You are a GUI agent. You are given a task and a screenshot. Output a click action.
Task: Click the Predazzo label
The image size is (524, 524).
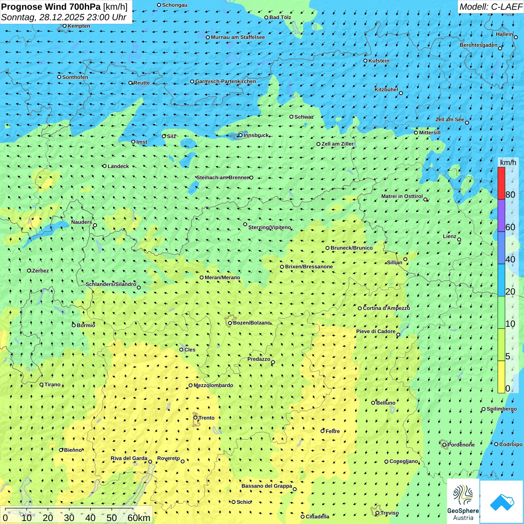point(259,359)
